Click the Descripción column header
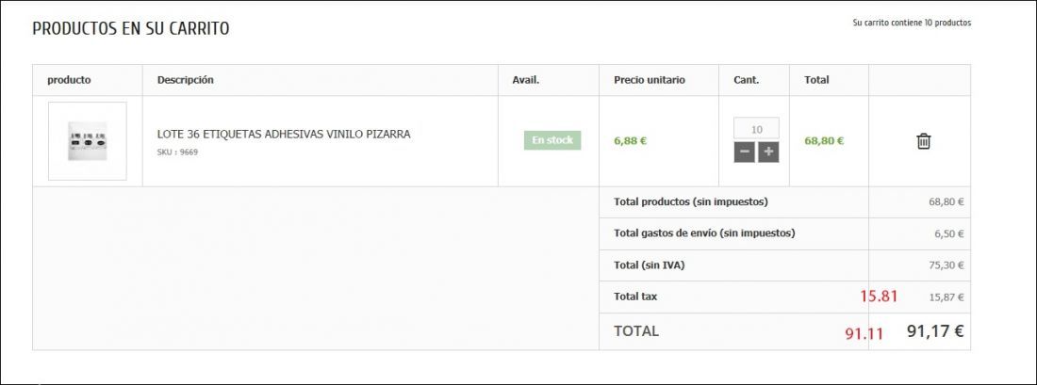Image resolution: width=1037 pixels, height=385 pixels. tap(185, 80)
